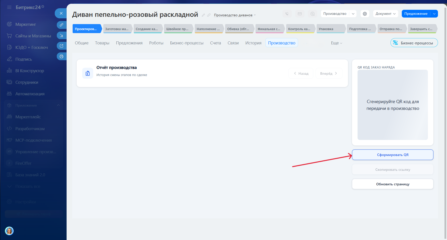
Task: Click link icon beside the deal title
Action: coord(209,15)
